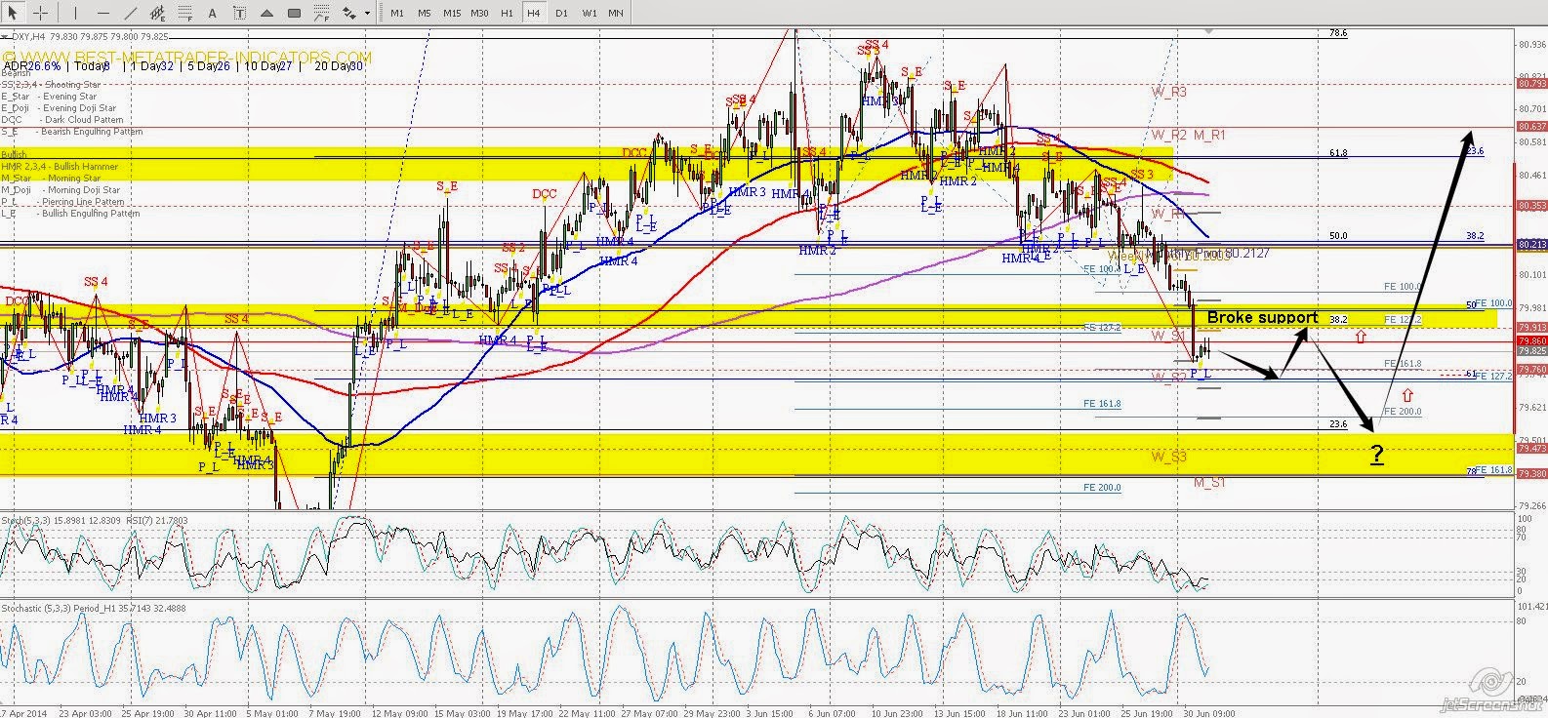
Task: Click the 79.825 current price label
Action: click(1531, 350)
